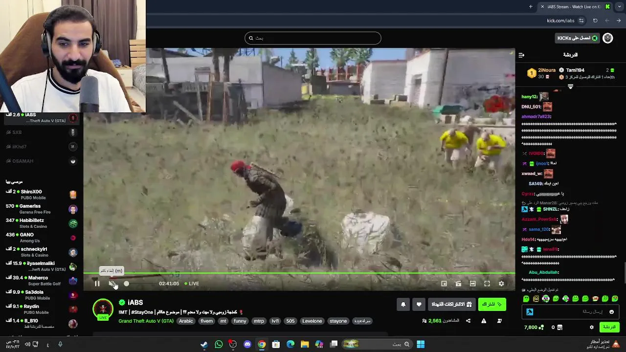Pause the live stream video
This screenshot has width=626, height=352.
(x=97, y=284)
